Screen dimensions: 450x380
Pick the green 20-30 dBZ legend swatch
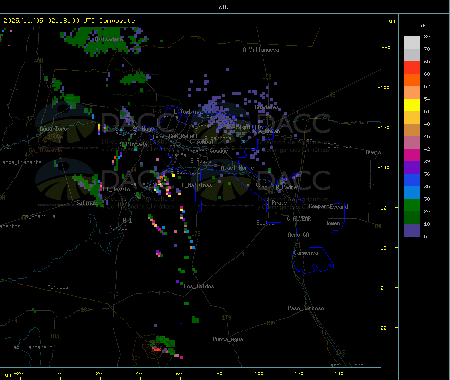click(412, 205)
